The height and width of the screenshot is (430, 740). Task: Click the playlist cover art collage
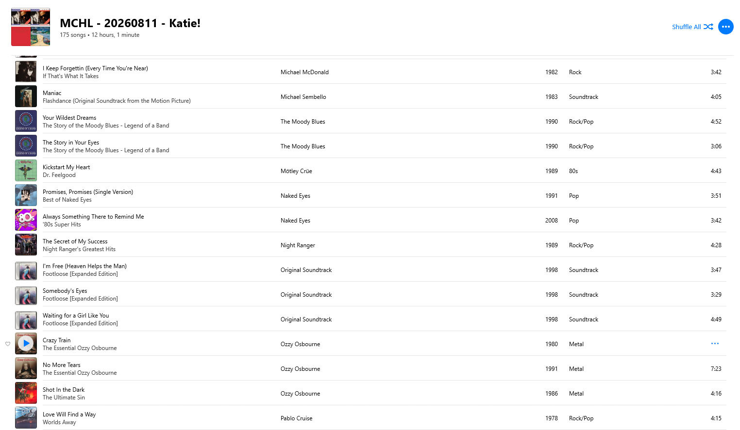click(x=31, y=27)
